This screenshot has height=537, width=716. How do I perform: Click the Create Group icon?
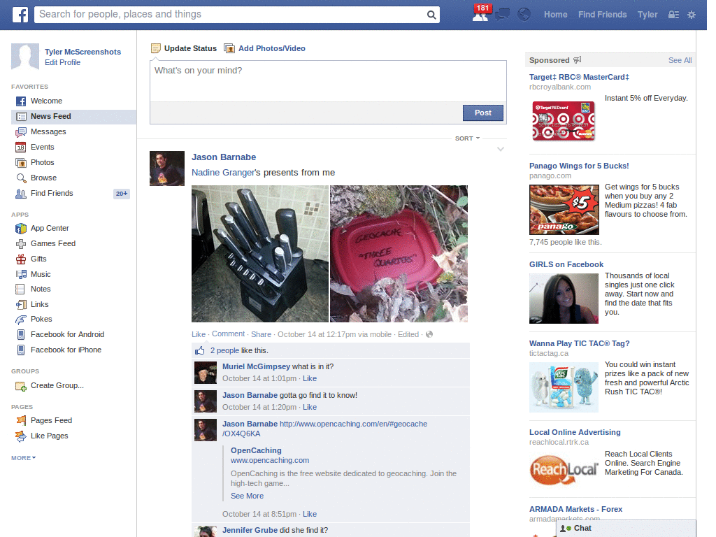20,386
